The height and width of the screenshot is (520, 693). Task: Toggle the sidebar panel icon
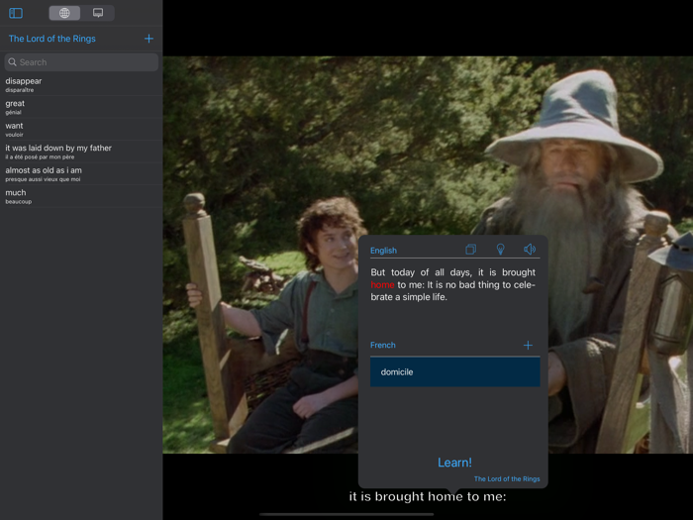16,13
